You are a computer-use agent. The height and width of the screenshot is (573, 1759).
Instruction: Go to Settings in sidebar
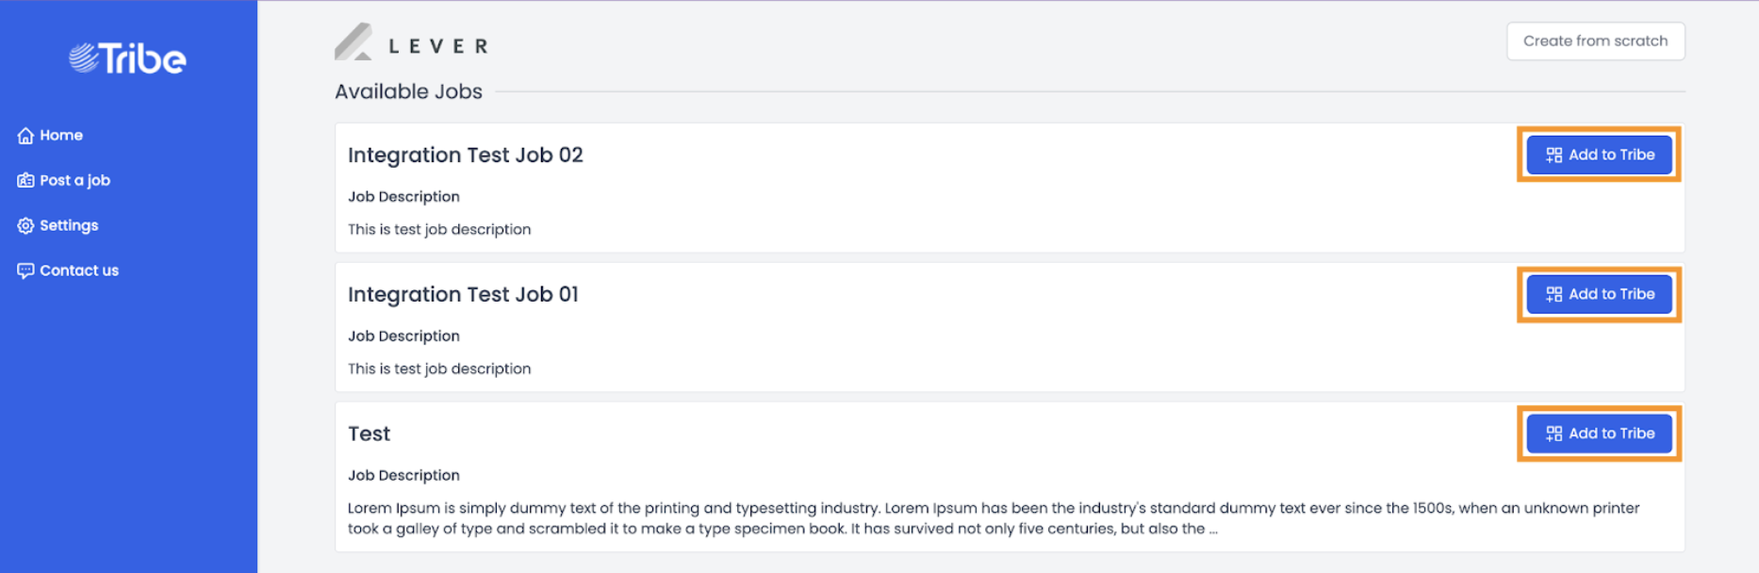[x=58, y=225]
